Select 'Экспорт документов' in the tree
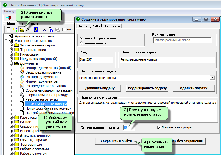Viewport: 221px width, 155px height. pos(42,77)
